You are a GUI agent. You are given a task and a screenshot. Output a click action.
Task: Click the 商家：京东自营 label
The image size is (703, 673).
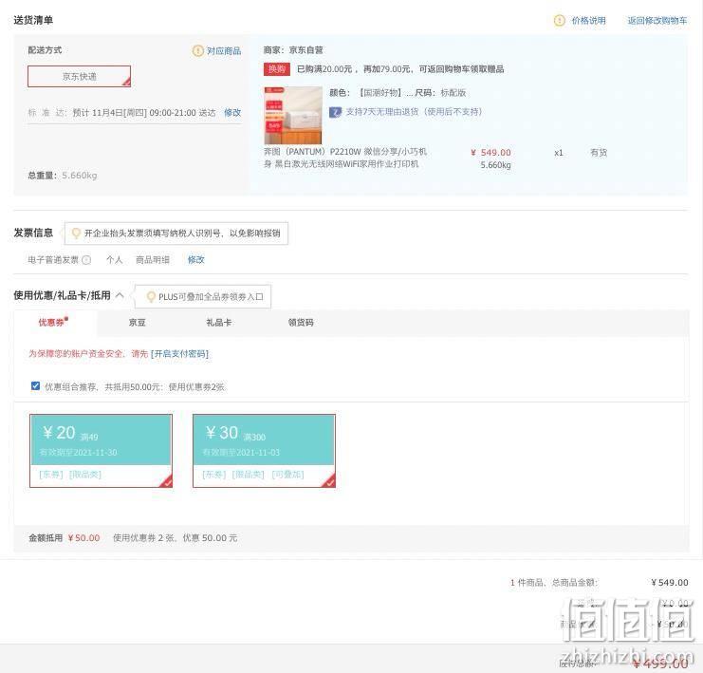tap(293, 49)
